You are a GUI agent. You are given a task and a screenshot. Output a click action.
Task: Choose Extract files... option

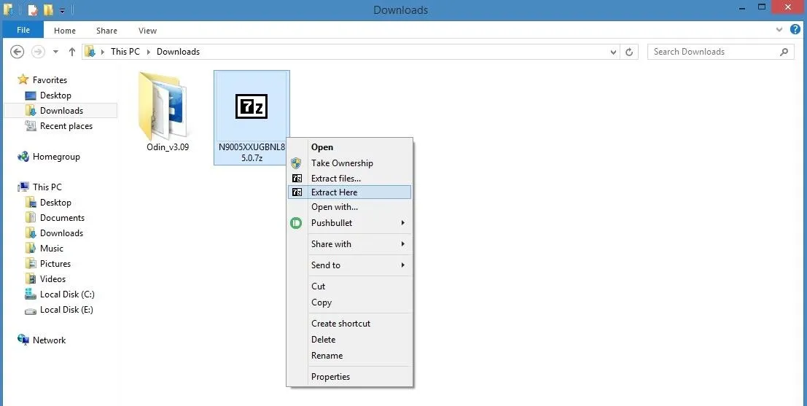pyautogui.click(x=349, y=179)
